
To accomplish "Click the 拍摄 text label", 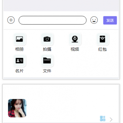I will 47,49.
